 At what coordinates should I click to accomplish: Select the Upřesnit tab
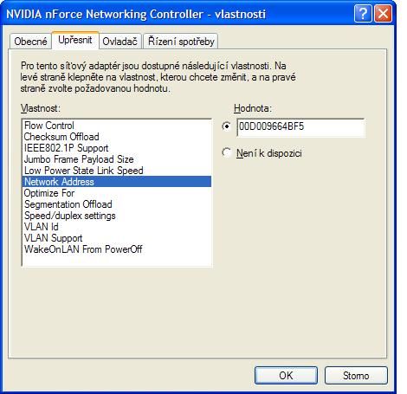75,40
